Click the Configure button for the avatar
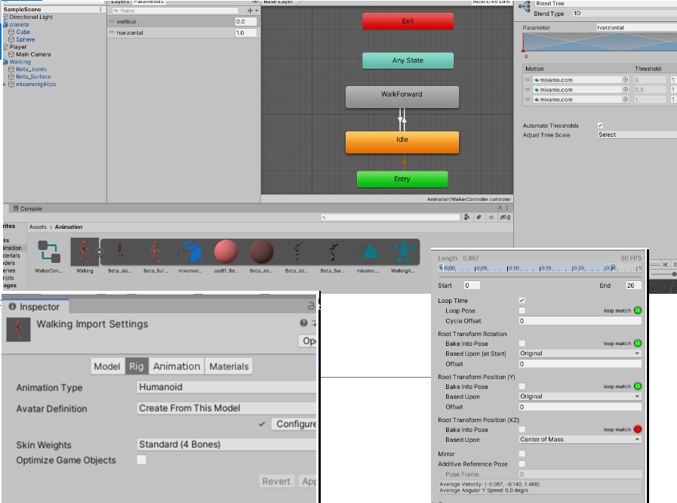 coord(294,424)
